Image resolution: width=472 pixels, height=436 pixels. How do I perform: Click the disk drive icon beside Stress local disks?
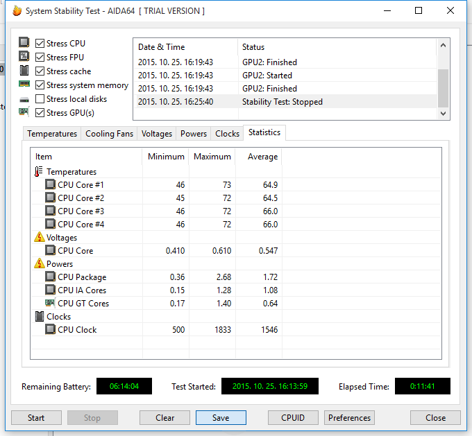coord(24,100)
